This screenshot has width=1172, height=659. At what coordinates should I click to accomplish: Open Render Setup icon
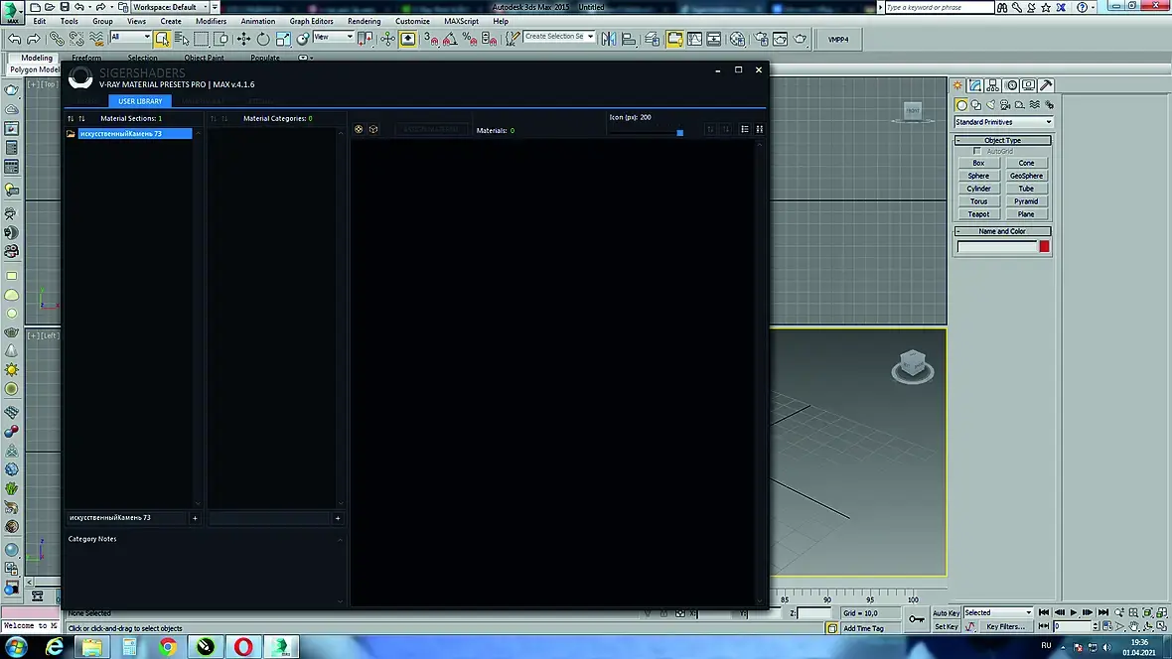[x=761, y=39]
